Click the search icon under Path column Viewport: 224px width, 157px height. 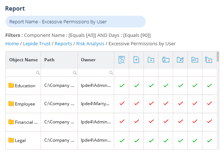point(75,73)
